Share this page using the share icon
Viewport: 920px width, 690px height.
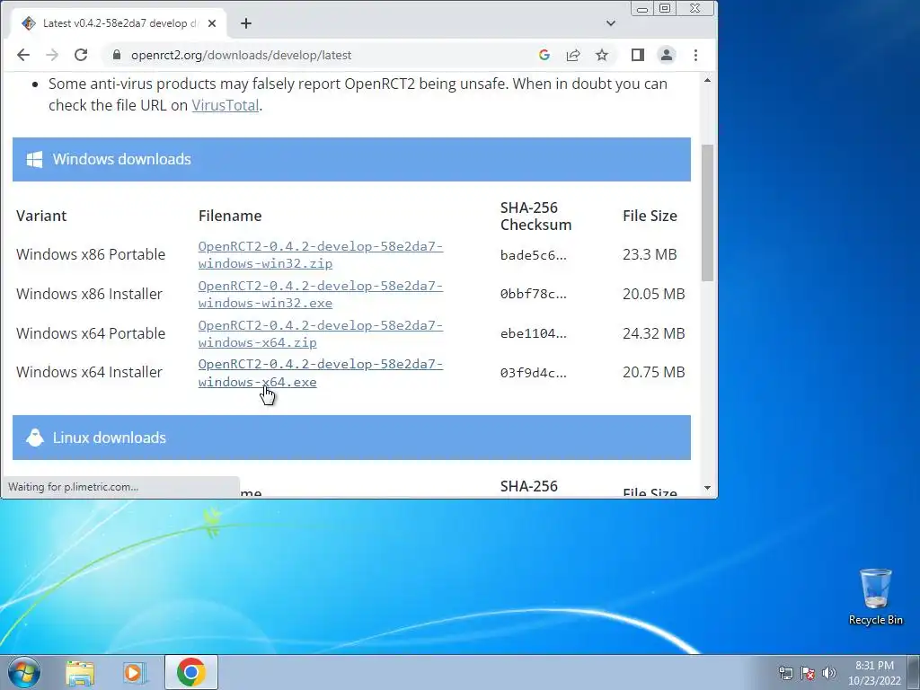click(x=572, y=55)
